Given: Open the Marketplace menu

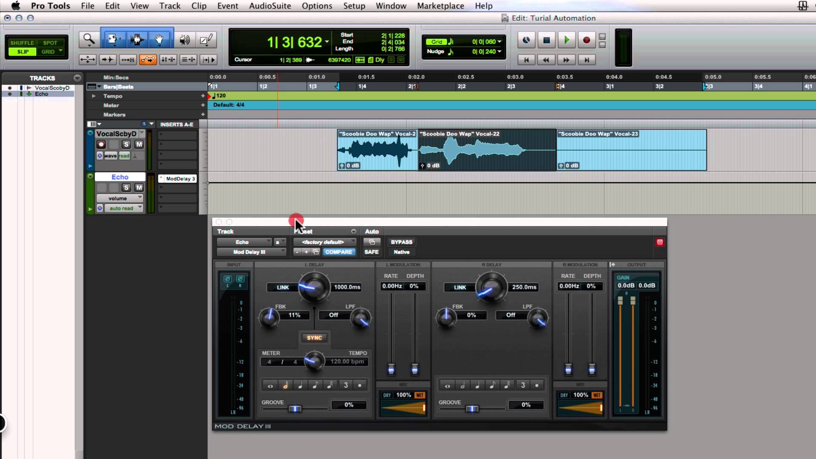Looking at the screenshot, I should 441,6.
